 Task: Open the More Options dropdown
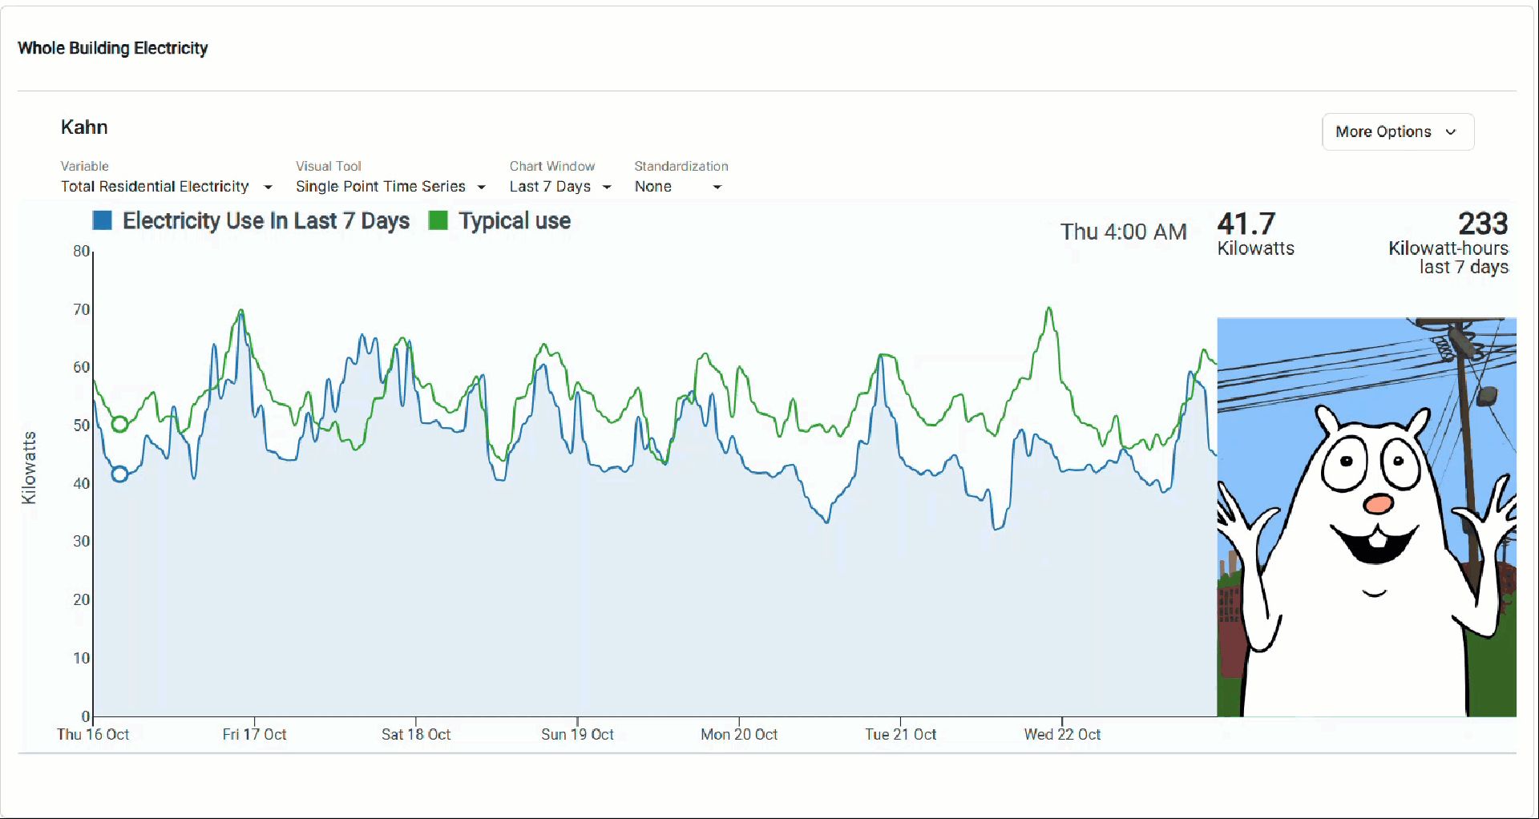(x=1397, y=131)
